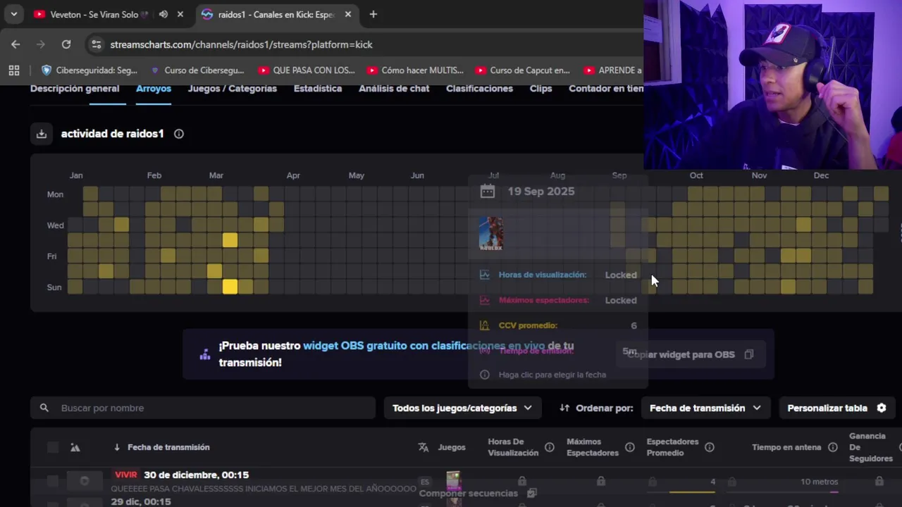Click the Componer secuencias label

469,493
